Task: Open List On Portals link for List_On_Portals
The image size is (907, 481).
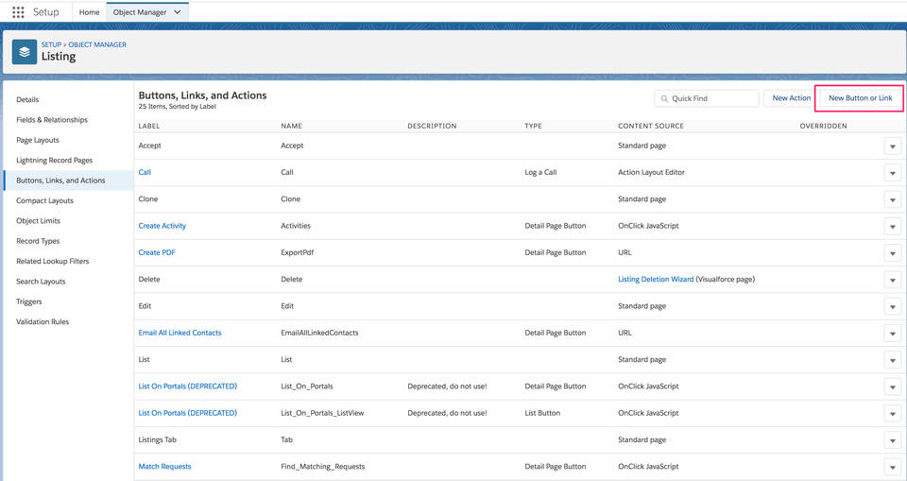Action: (187, 387)
